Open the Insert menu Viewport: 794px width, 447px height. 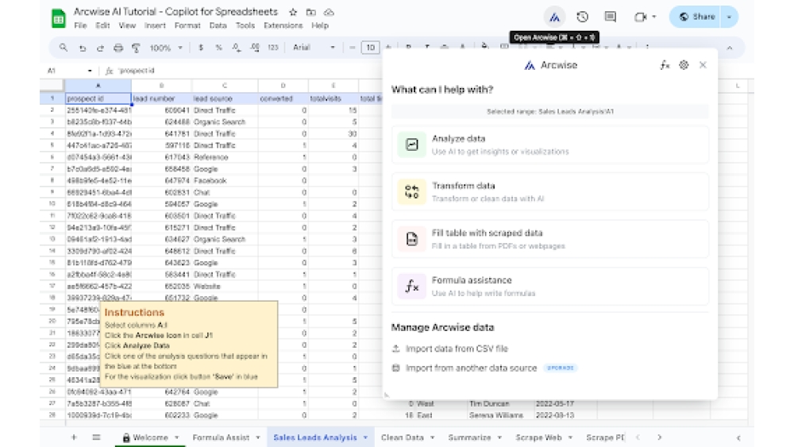pos(155,25)
